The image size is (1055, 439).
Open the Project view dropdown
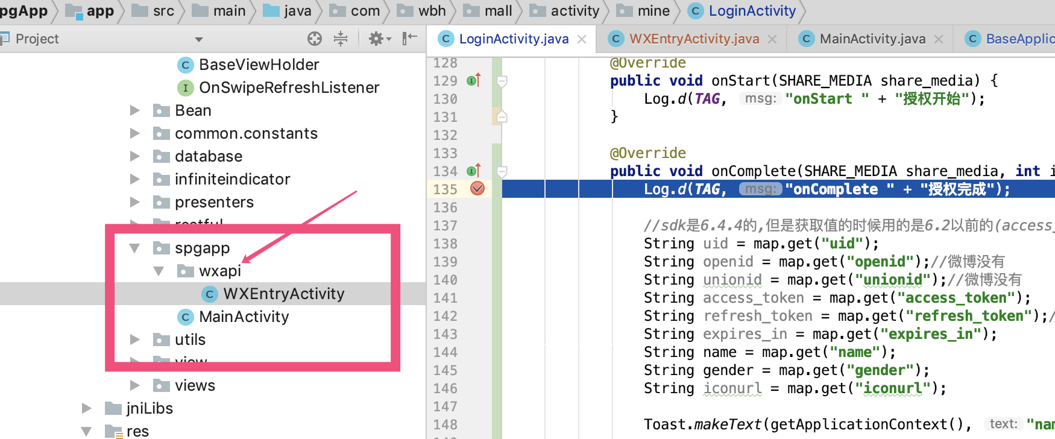tap(199, 40)
